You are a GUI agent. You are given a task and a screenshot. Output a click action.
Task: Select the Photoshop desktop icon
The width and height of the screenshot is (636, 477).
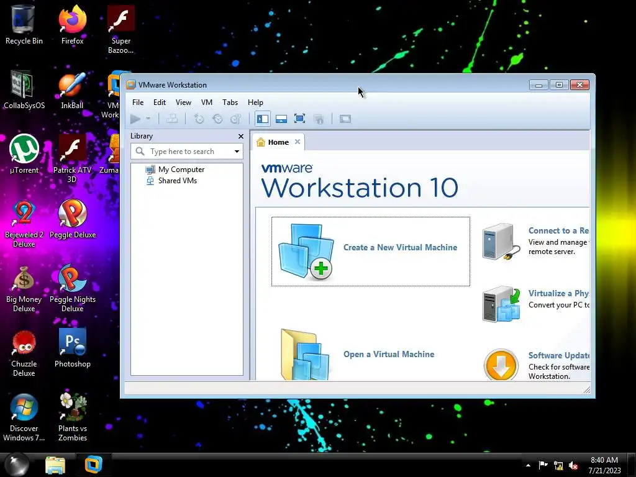click(x=72, y=348)
